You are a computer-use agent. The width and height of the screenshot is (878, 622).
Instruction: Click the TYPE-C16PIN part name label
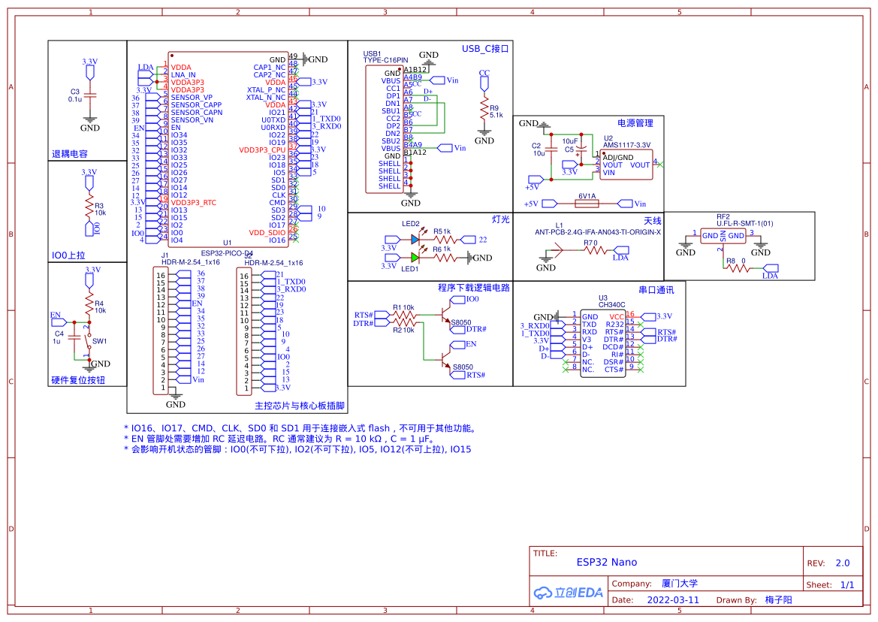coord(386,60)
